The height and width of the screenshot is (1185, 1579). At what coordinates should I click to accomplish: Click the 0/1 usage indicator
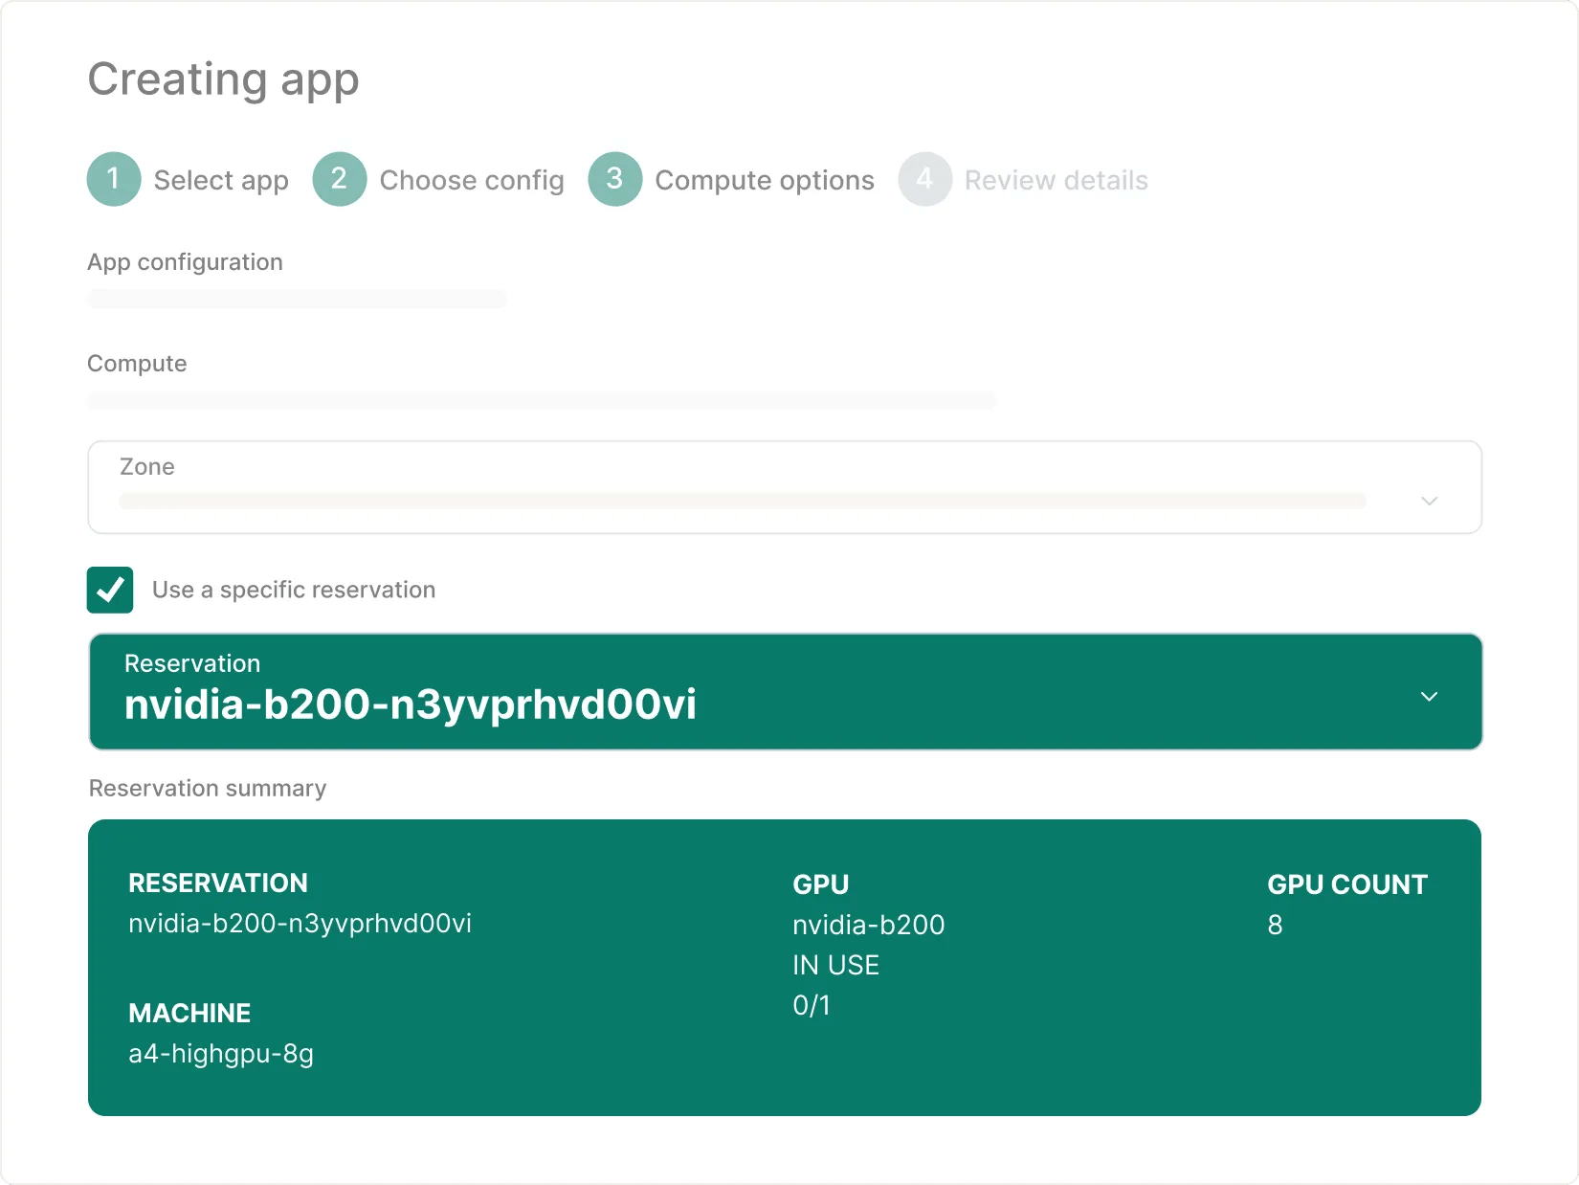pyautogui.click(x=812, y=1005)
